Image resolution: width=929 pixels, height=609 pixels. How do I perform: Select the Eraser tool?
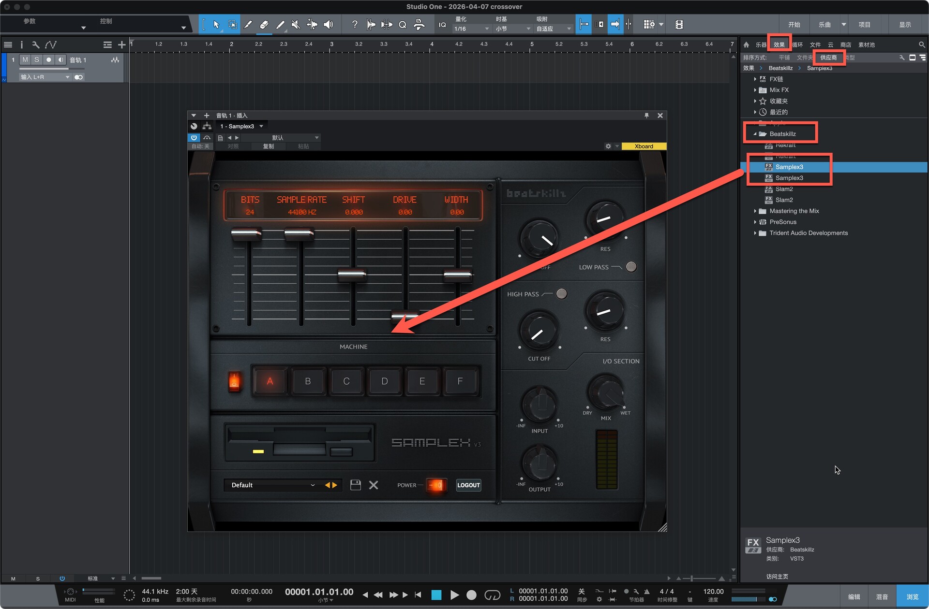(264, 25)
